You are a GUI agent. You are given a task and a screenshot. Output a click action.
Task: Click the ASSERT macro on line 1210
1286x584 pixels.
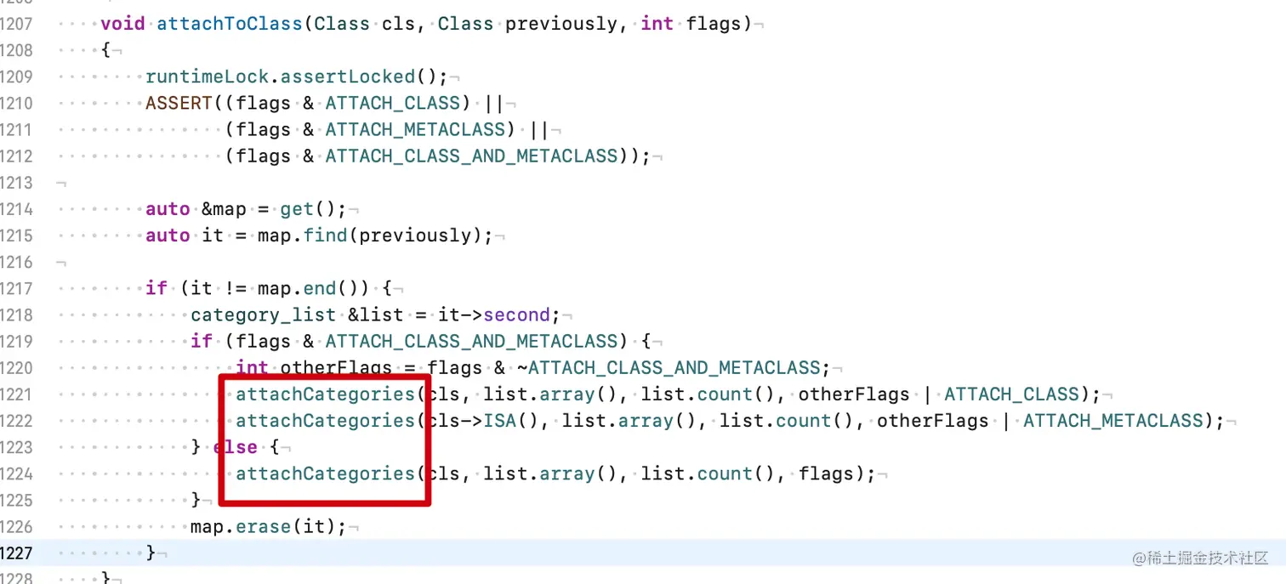pyautogui.click(x=179, y=103)
